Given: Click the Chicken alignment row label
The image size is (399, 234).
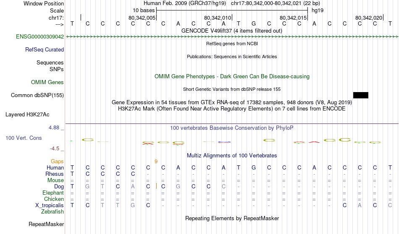Looking at the screenshot, I should [54, 199].
